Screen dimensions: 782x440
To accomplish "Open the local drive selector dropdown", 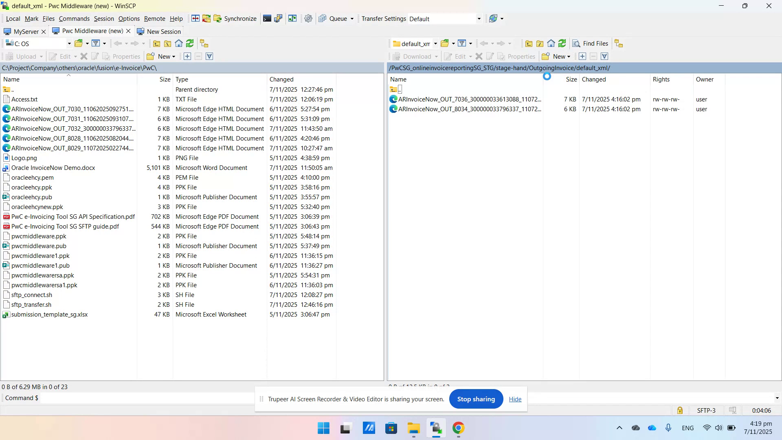I will (68, 43).
